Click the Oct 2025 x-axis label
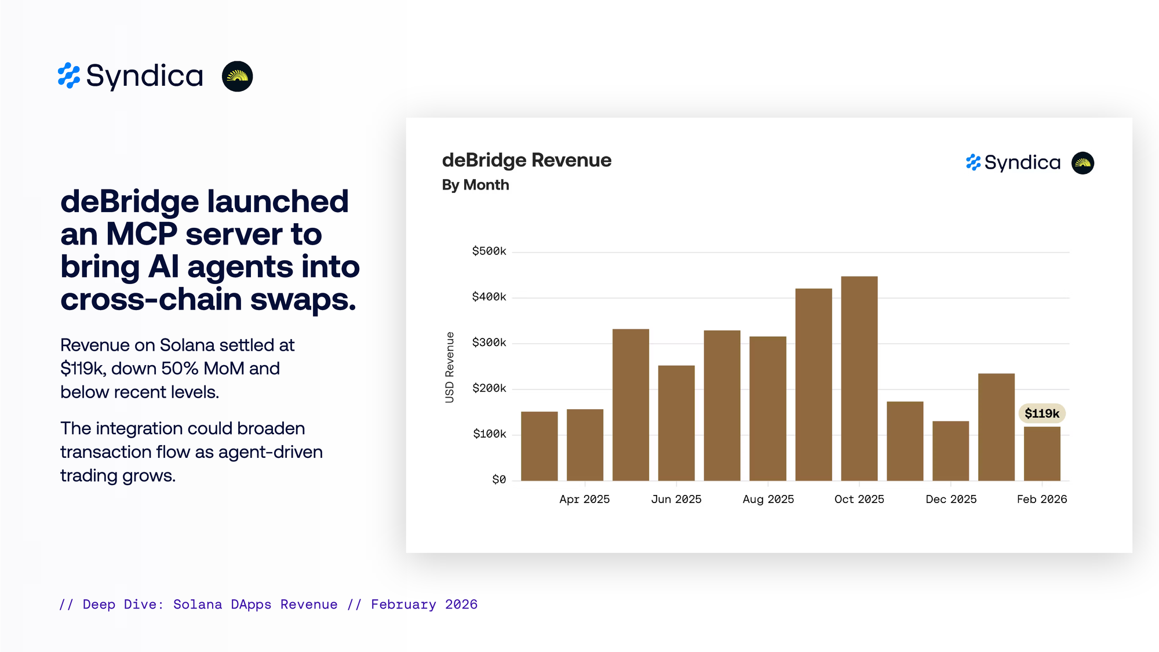This screenshot has width=1159, height=652. coord(859,499)
